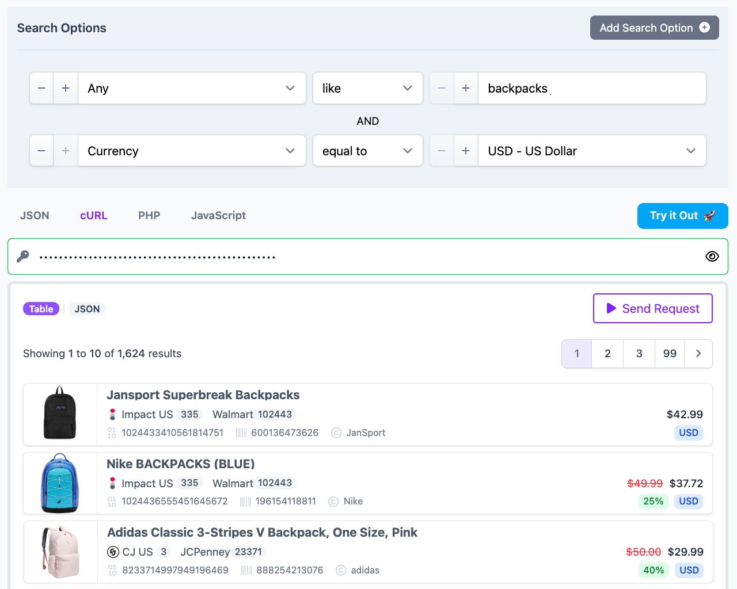The height and width of the screenshot is (589, 737).
Task: Switch to the PHP tab
Action: click(x=149, y=216)
